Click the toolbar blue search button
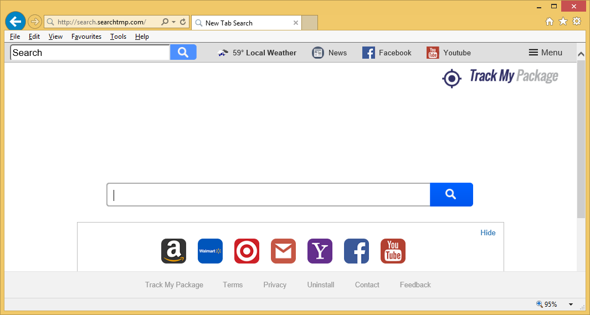The image size is (590, 315). (183, 52)
